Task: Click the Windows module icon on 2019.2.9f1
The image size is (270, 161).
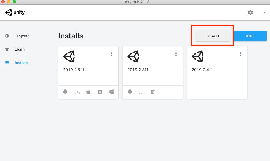Action: tap(111, 92)
